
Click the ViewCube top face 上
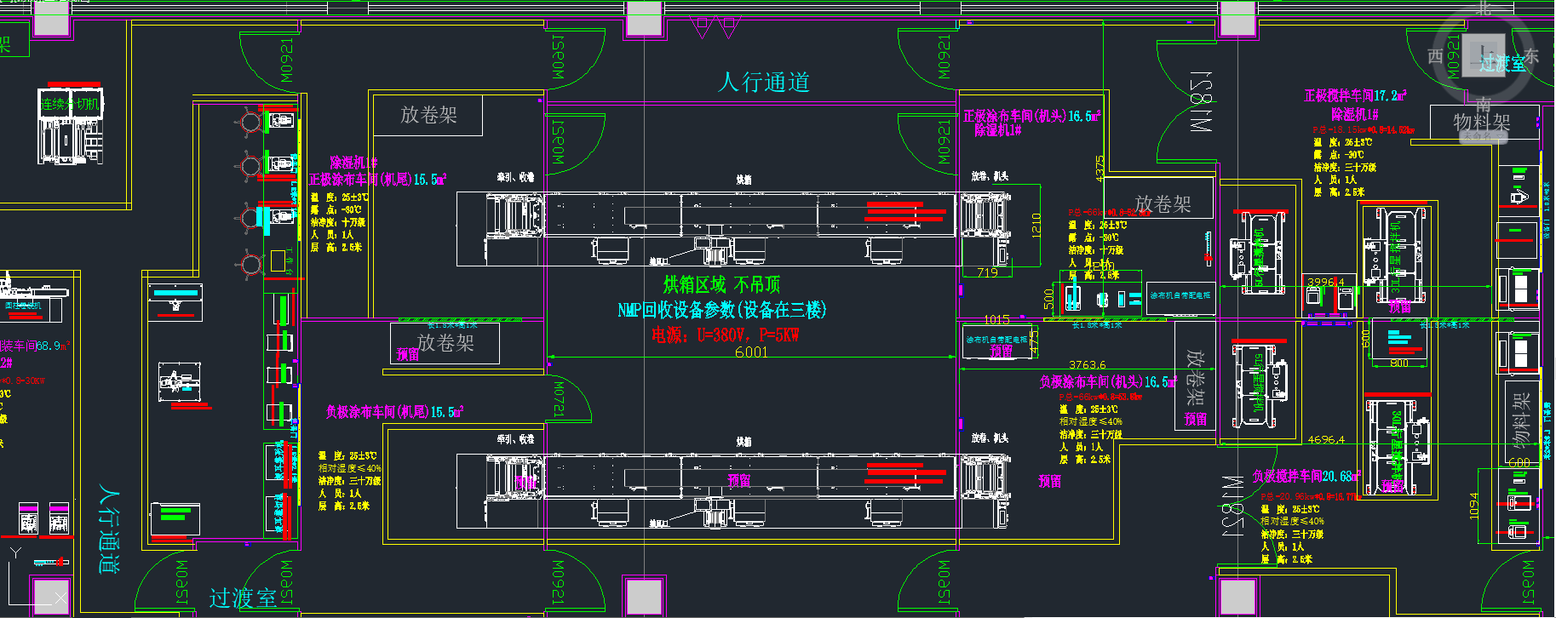(1483, 55)
